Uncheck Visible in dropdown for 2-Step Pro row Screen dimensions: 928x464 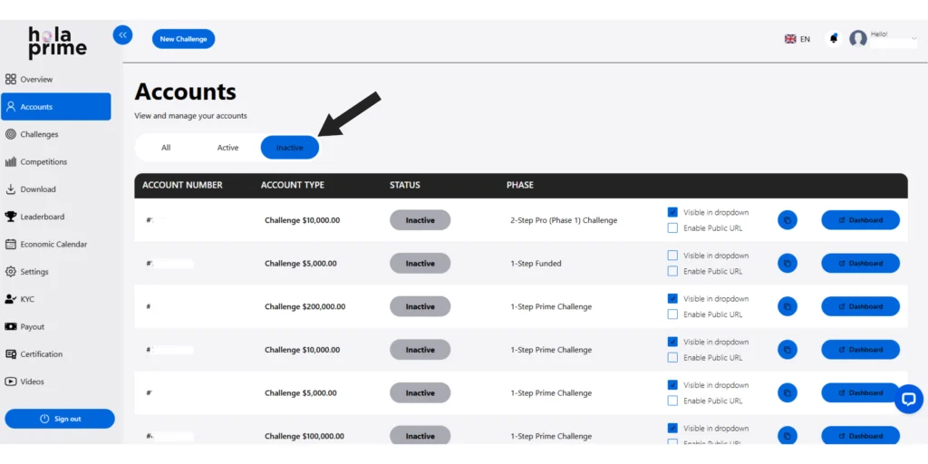click(x=672, y=212)
